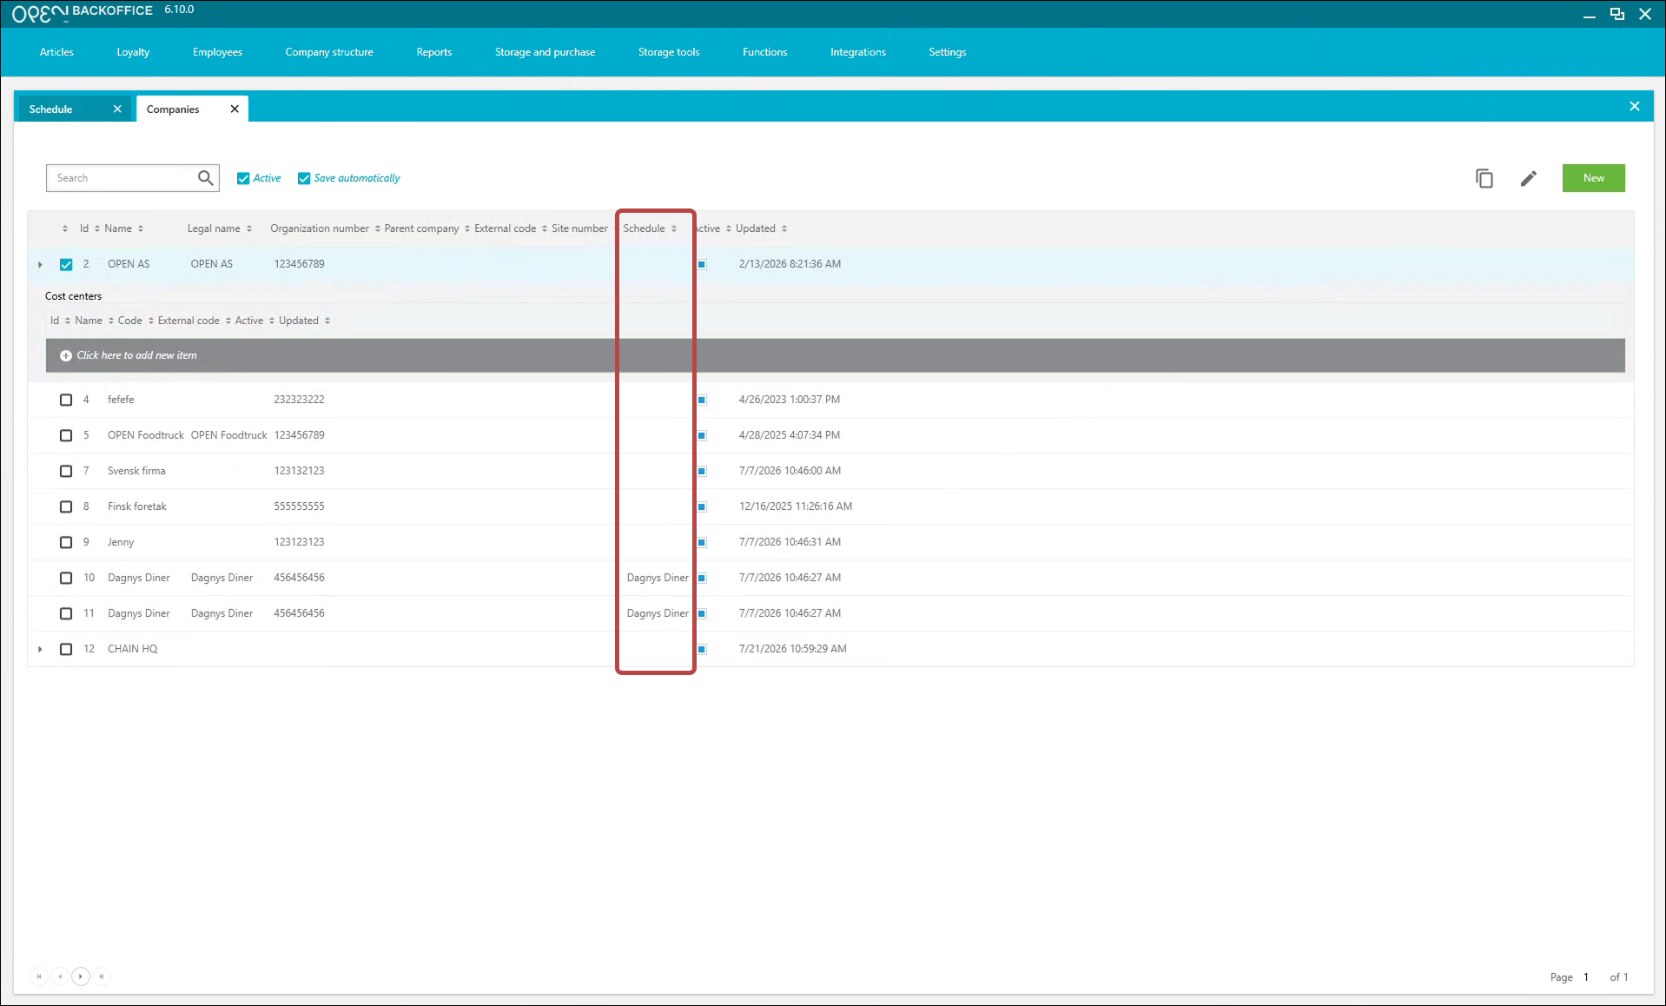This screenshot has height=1006, width=1666.
Task: Sort by Parent company column header
Action: (x=421, y=228)
